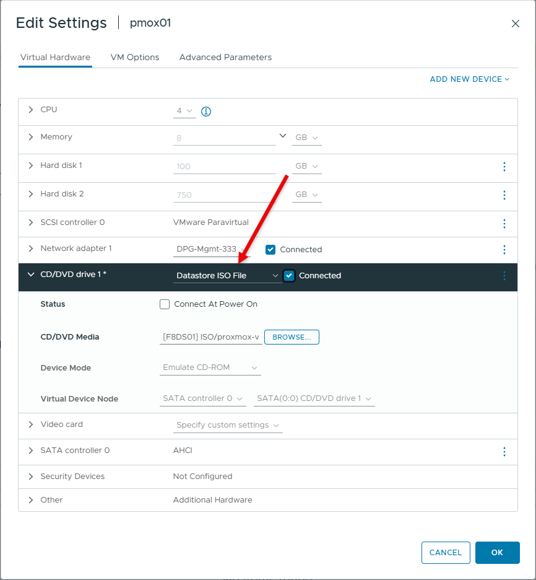536x580 pixels.
Task: Open the actions menu for Hard disk 2
Action: (504, 195)
